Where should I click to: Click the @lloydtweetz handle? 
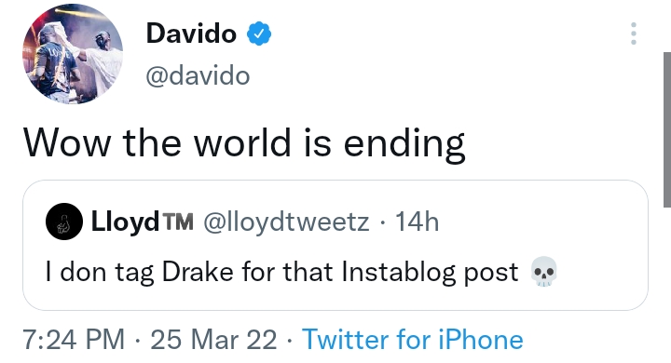pyautogui.click(x=286, y=222)
